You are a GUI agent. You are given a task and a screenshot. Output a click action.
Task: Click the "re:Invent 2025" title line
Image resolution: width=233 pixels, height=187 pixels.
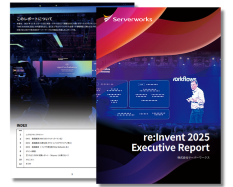(x=176, y=137)
